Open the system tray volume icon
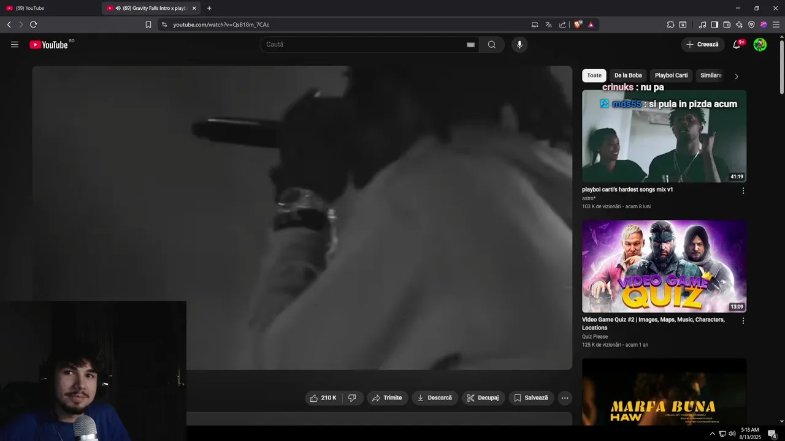This screenshot has width=785, height=441. [x=732, y=434]
